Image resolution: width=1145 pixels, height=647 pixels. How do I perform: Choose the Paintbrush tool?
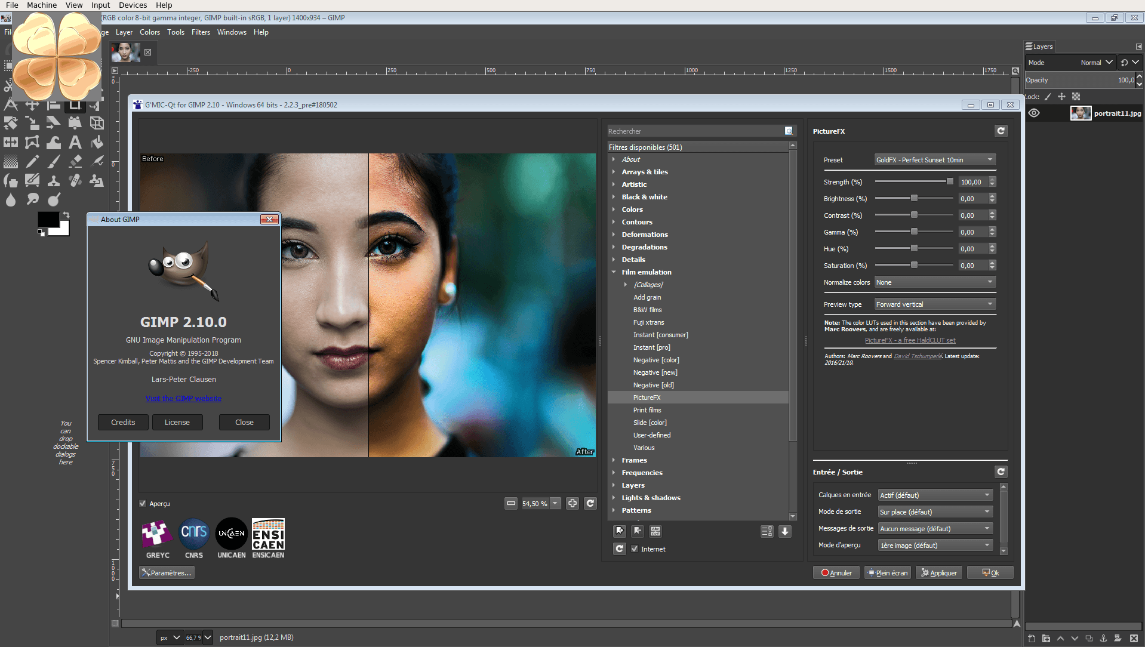coord(54,161)
